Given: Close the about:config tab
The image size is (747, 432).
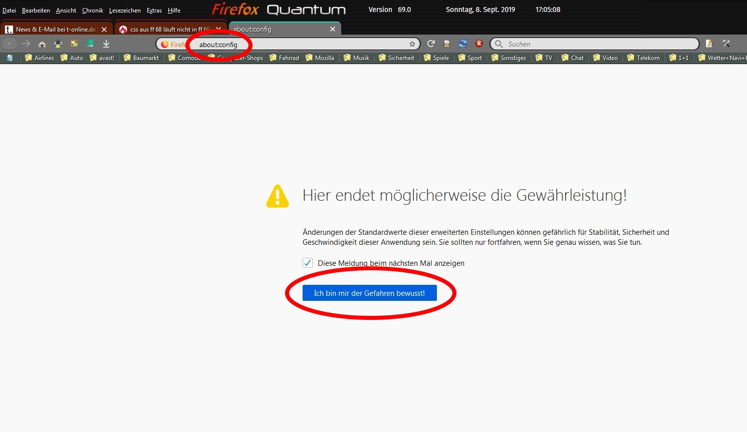Looking at the screenshot, I should coord(333,30).
